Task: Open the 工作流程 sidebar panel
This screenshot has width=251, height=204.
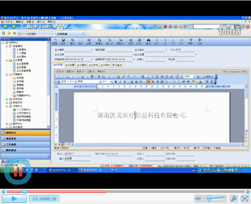Action: coord(24,145)
